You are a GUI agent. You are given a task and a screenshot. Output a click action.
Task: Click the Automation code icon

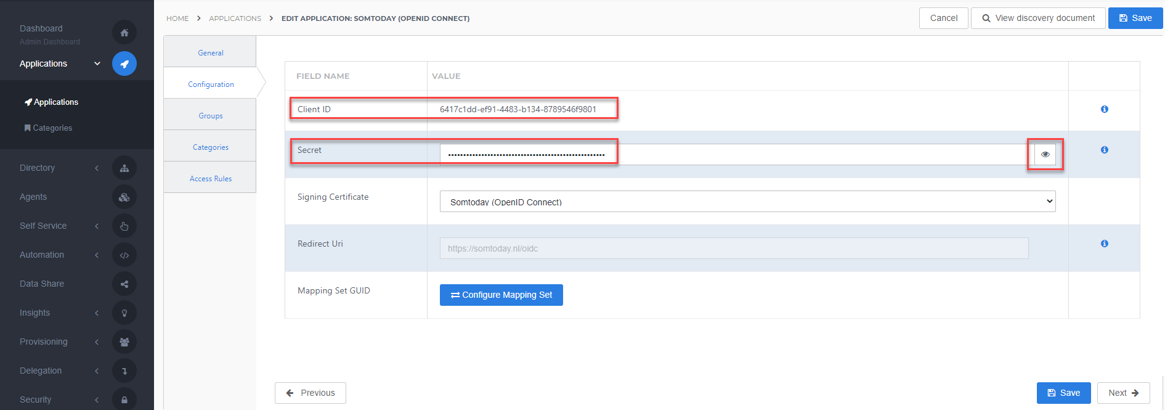coord(124,255)
